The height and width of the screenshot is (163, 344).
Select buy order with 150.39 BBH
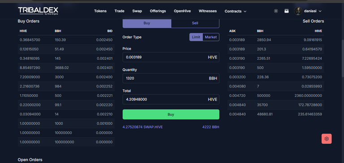tap(66, 40)
